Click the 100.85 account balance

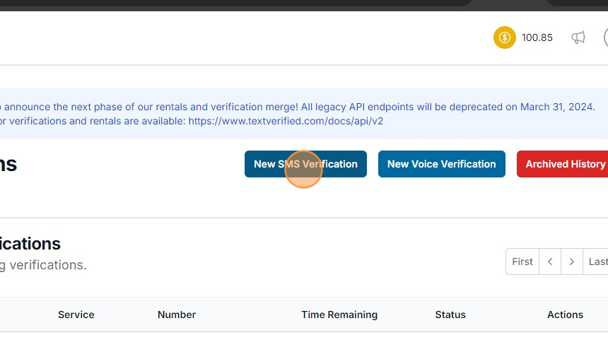(x=537, y=37)
